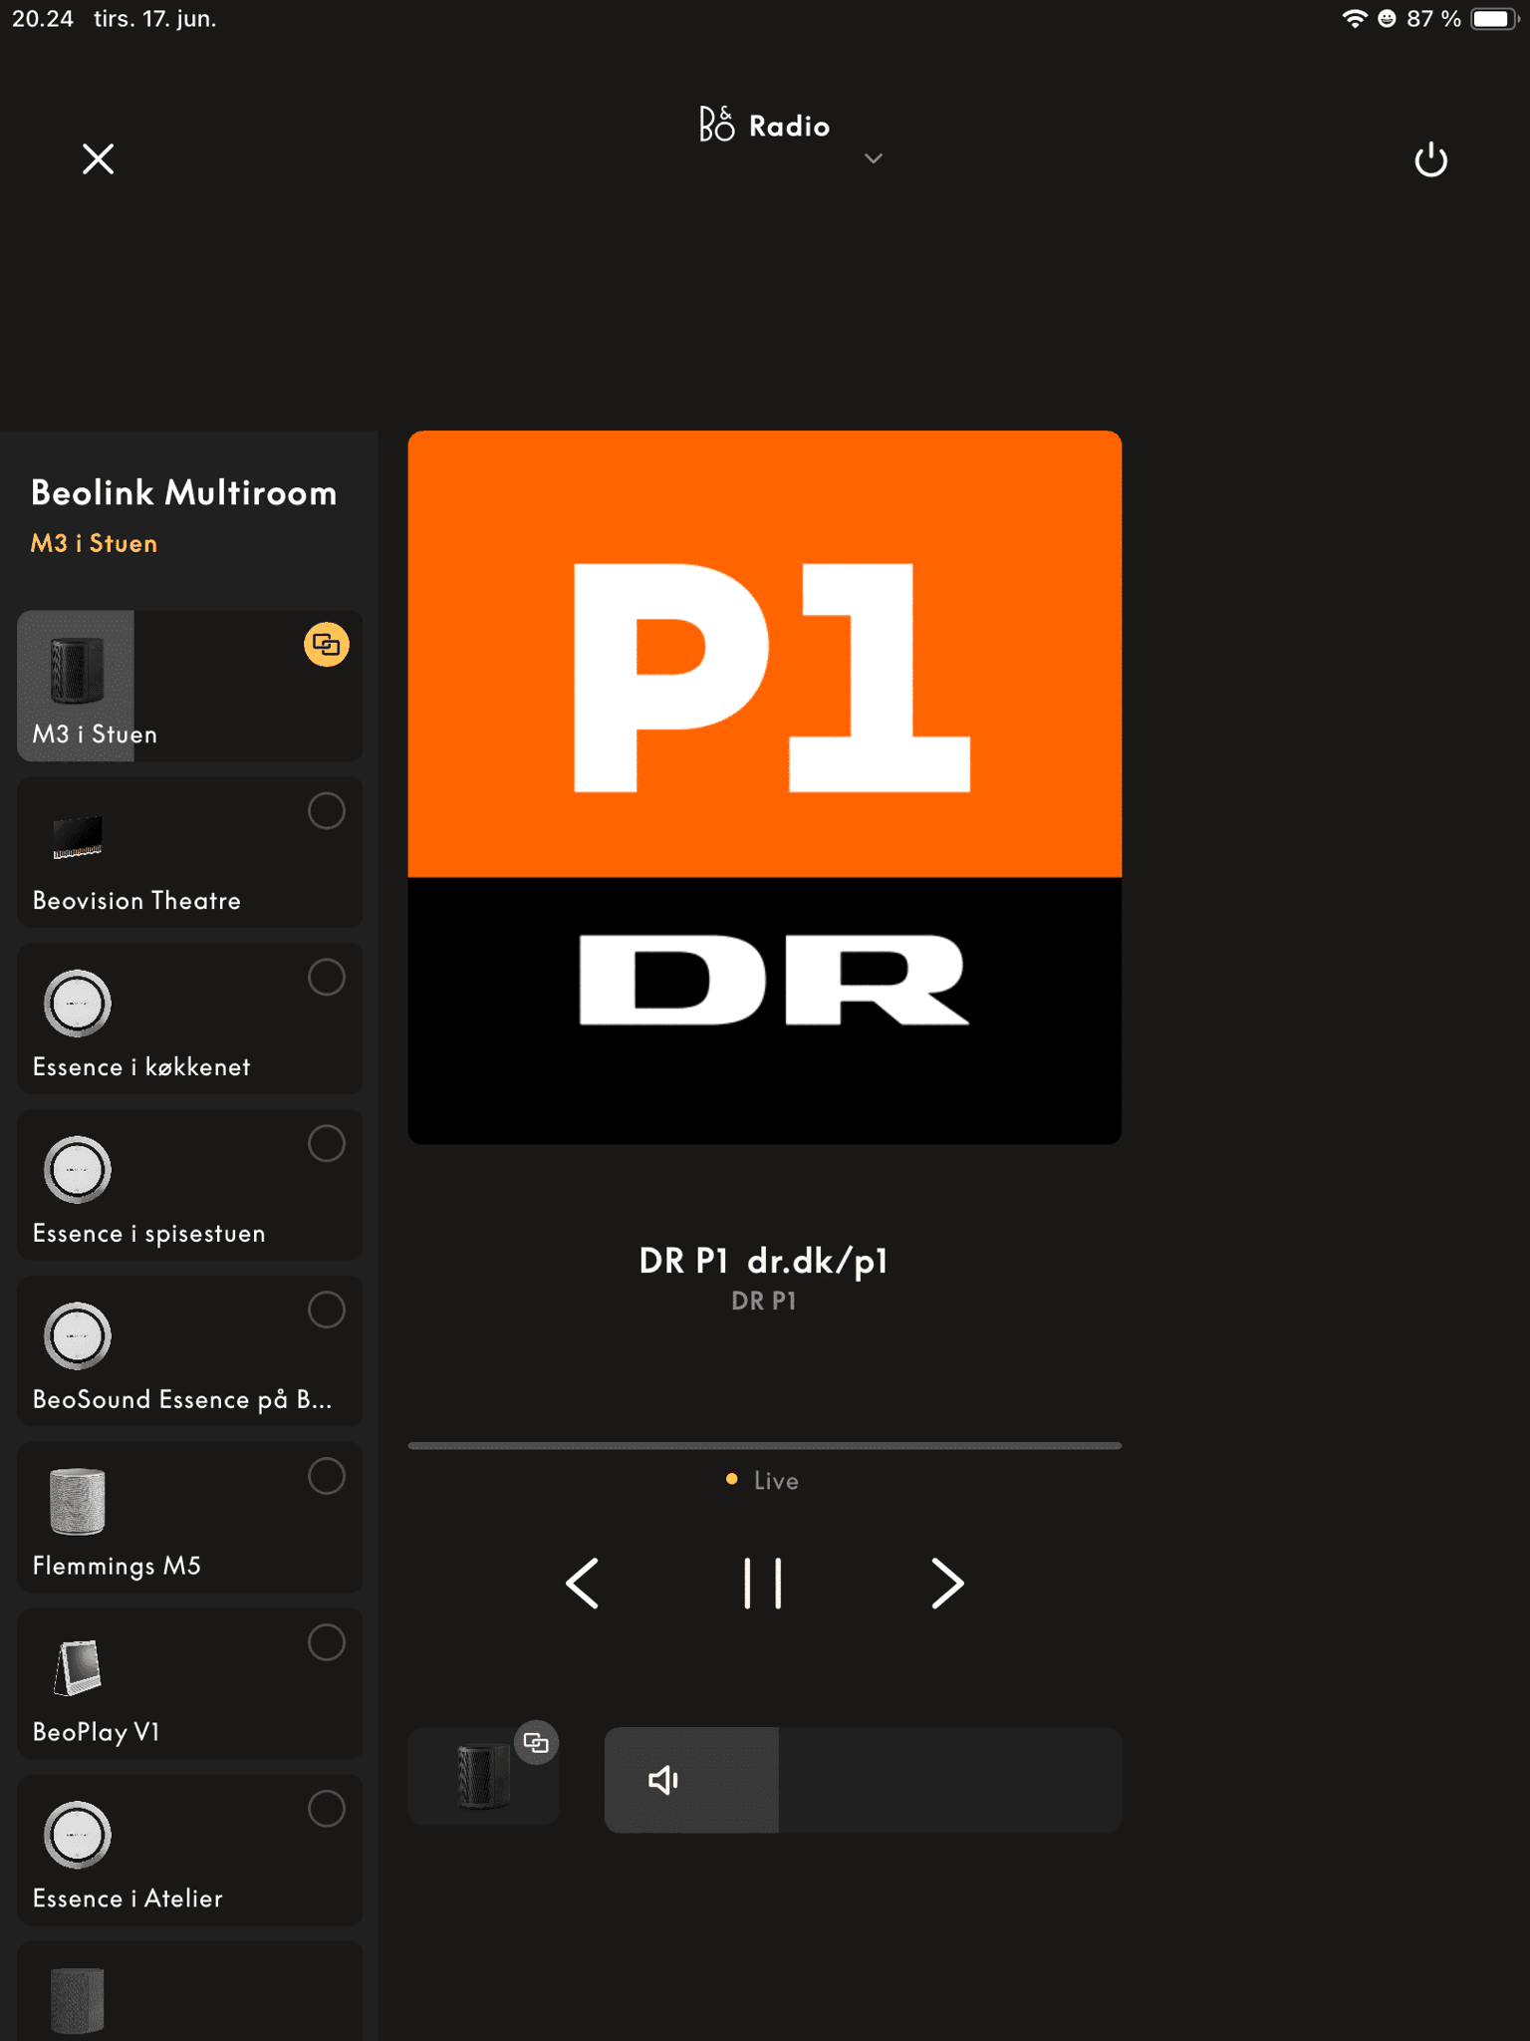Tap the Essence i spisestuen device icon
1530x2041 pixels.
pyautogui.click(x=78, y=1169)
